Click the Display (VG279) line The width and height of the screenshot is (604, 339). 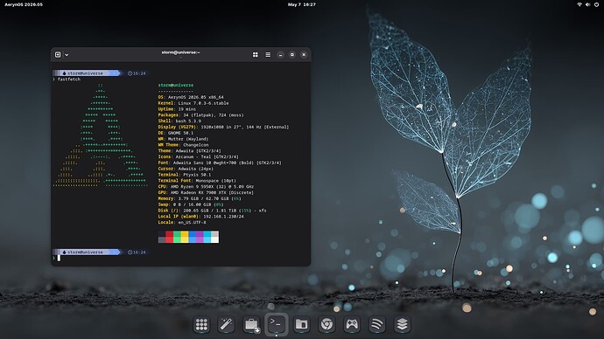click(x=223, y=127)
